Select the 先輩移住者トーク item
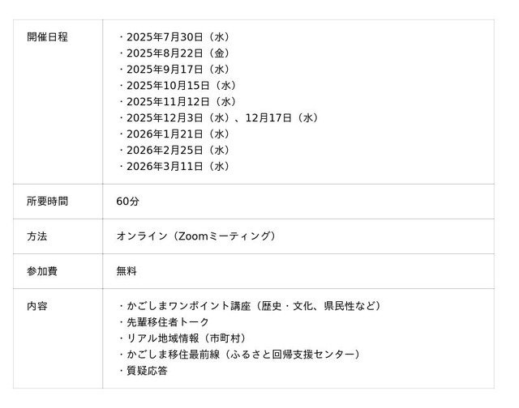The width and height of the screenshot is (519, 408). tap(168, 322)
